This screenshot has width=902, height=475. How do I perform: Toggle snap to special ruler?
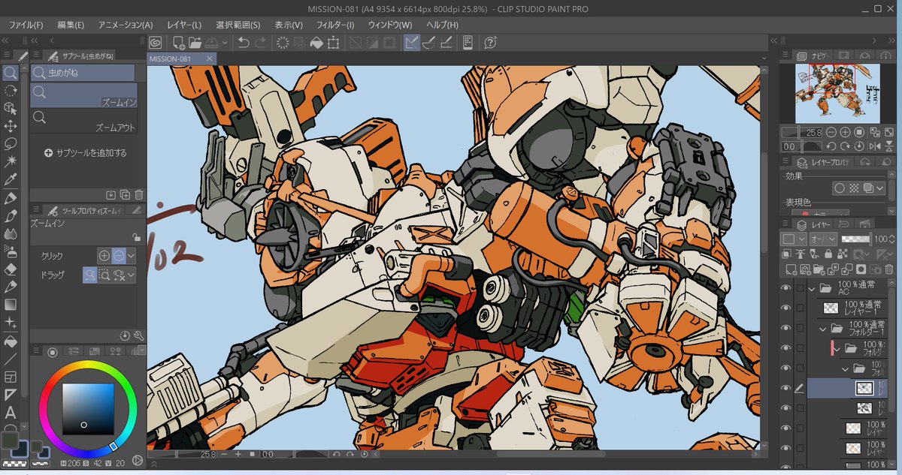(429, 43)
